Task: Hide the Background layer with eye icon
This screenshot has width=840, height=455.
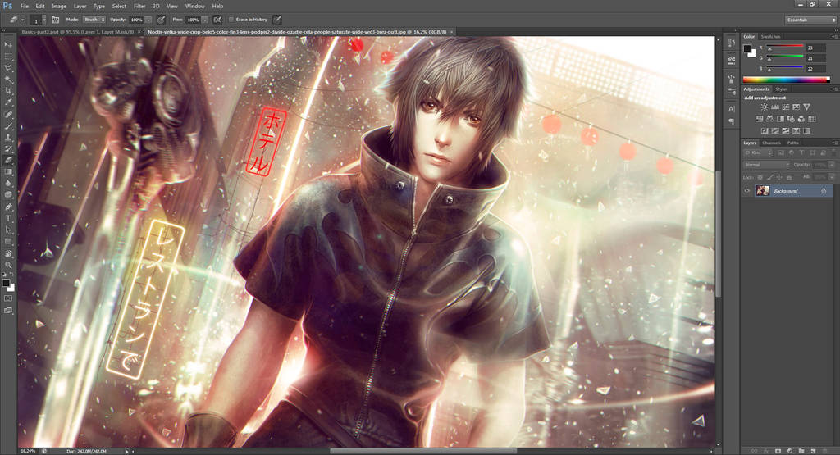Action: pos(746,191)
